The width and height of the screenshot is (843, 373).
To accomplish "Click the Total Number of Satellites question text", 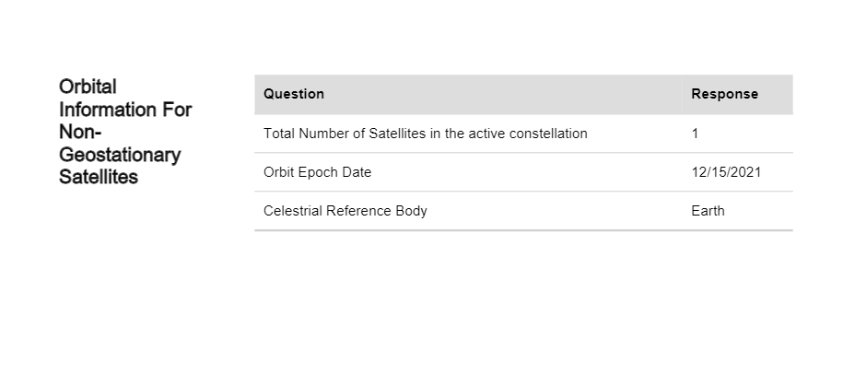I will point(425,134).
